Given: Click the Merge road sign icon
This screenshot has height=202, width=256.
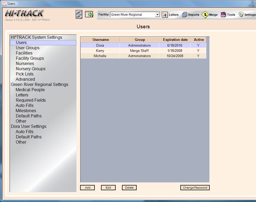Looking at the screenshot, I should pos(205,15).
